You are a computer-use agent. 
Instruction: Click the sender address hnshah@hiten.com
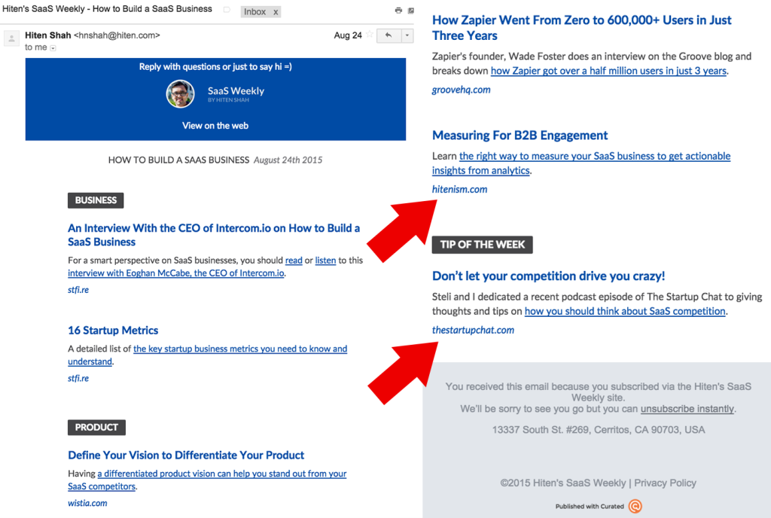(117, 35)
